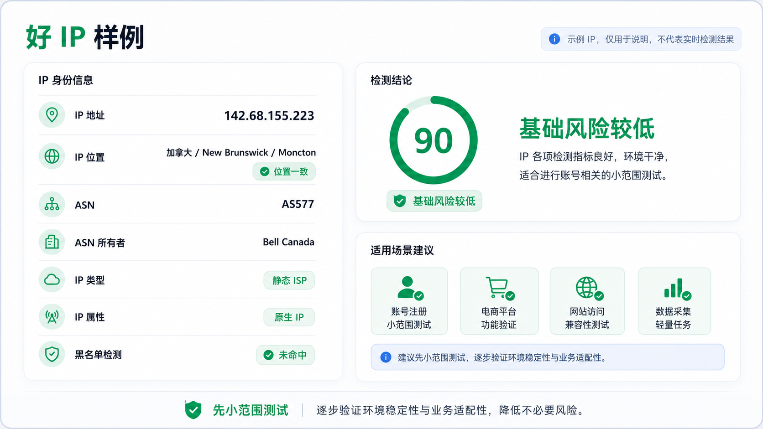The width and height of the screenshot is (763, 429).
Task: Click the IP address 142.68.155.223
Action: click(x=269, y=116)
